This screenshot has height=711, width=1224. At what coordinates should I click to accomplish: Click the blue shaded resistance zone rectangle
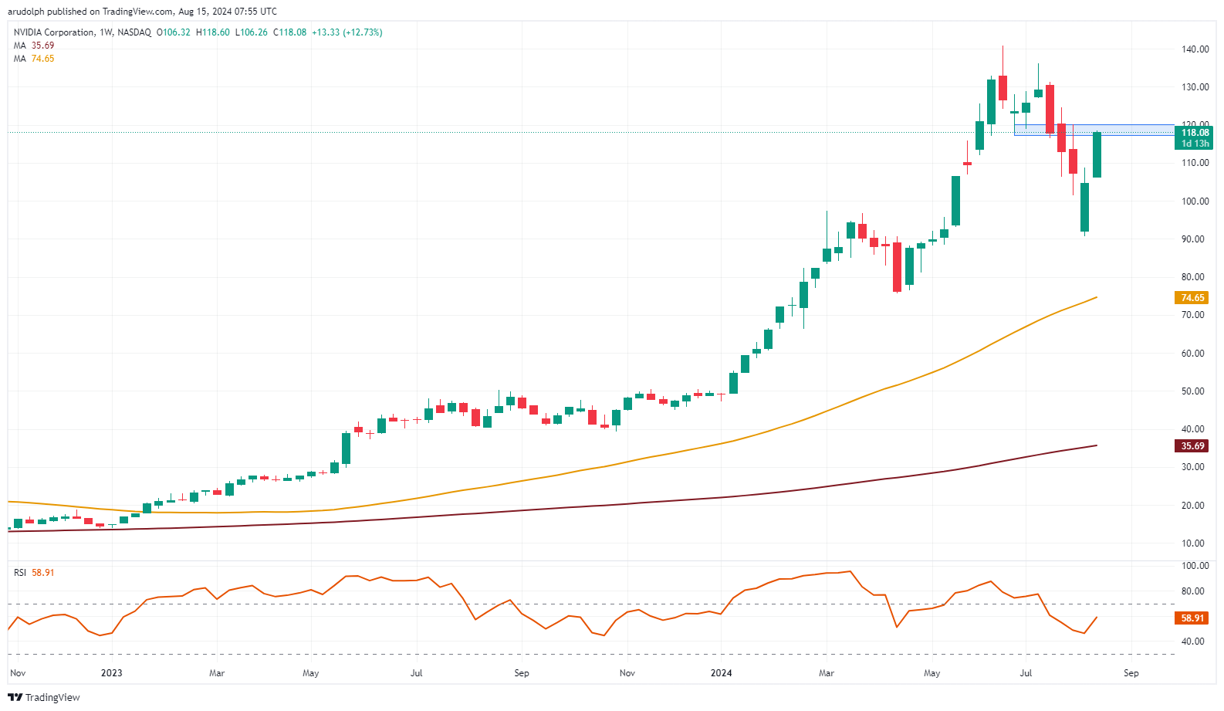1094,130
